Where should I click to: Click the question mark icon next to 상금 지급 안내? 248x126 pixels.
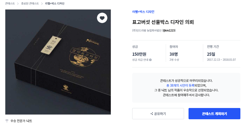[x=150, y=60]
